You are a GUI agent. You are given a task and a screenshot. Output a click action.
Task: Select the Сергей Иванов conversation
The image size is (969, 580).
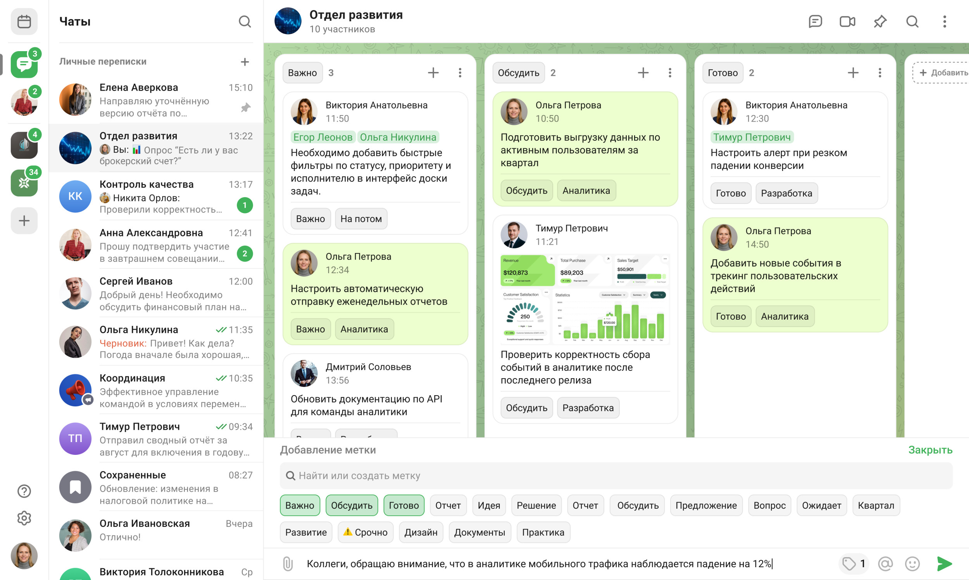156,294
